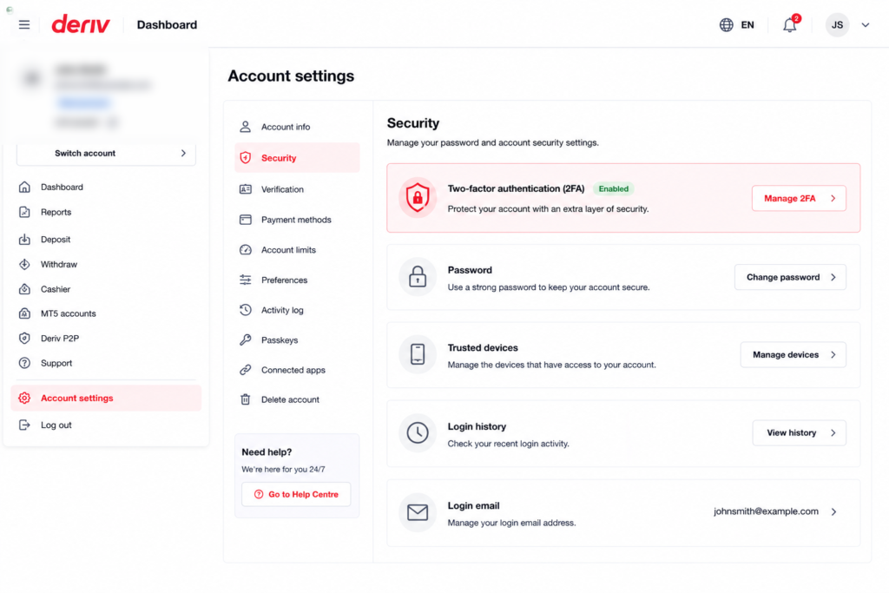Open Payment methods tab
Image resolution: width=889 pixels, height=593 pixels.
point(297,220)
